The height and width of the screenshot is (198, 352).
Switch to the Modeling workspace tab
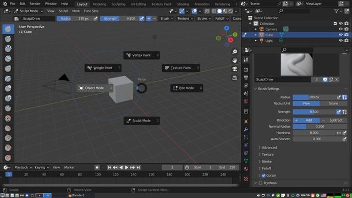[100, 4]
